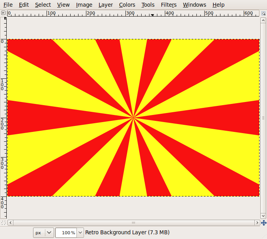The width and height of the screenshot is (267, 239).
Task: Open the View menu
Action: [x=63, y=5]
